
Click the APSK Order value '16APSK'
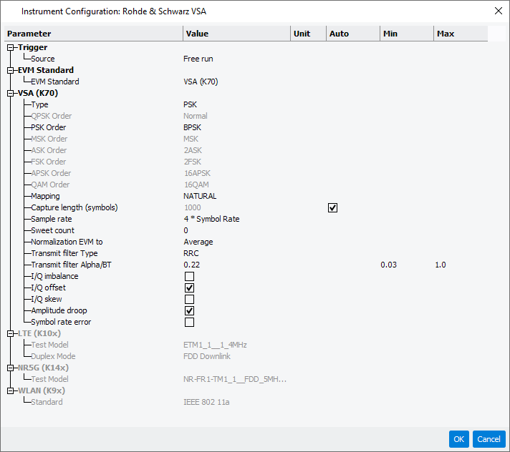click(x=197, y=173)
